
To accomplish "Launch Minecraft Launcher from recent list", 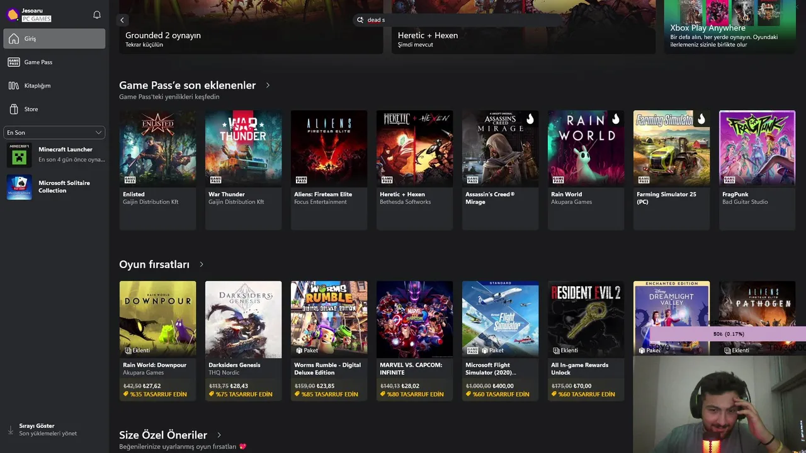I will click(55, 155).
